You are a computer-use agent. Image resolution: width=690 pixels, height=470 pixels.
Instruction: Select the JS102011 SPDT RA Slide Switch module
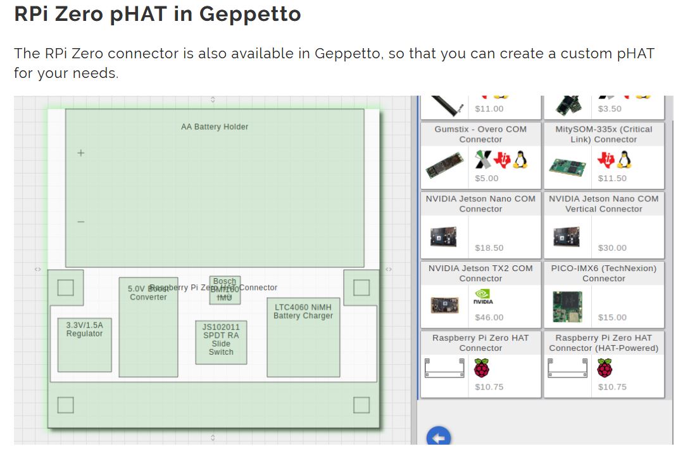point(221,342)
